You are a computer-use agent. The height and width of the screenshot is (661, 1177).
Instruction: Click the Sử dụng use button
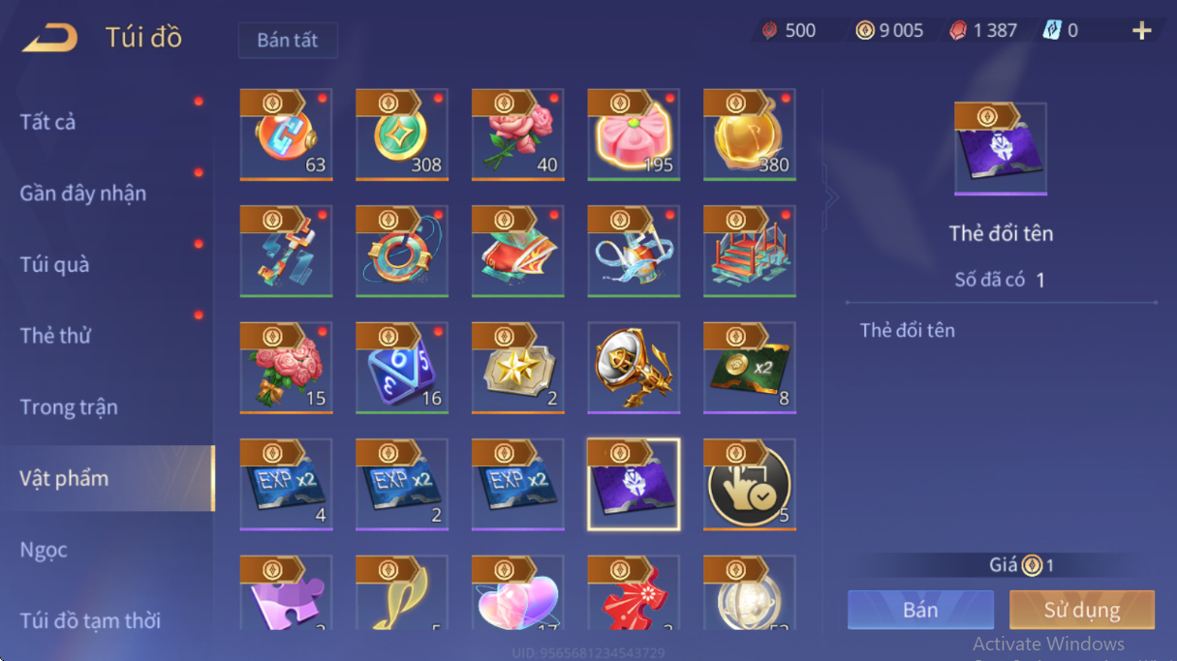coord(1082,610)
